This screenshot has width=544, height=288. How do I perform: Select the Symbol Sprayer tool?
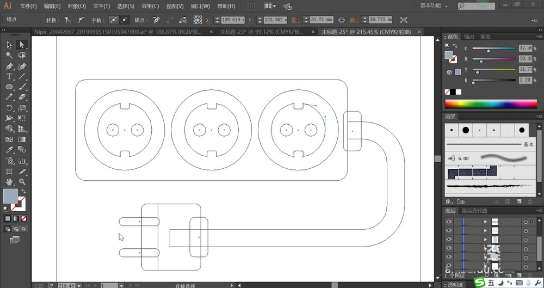[x=9, y=161]
